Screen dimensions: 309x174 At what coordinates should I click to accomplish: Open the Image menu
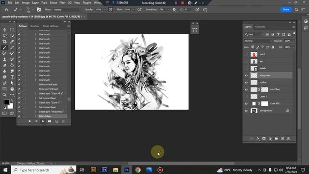pos(26,3)
